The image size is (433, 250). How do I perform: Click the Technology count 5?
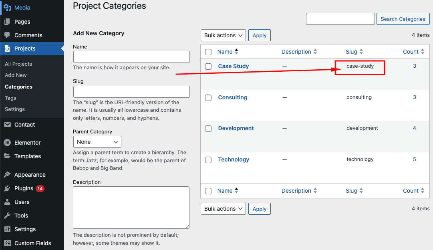tap(415, 159)
